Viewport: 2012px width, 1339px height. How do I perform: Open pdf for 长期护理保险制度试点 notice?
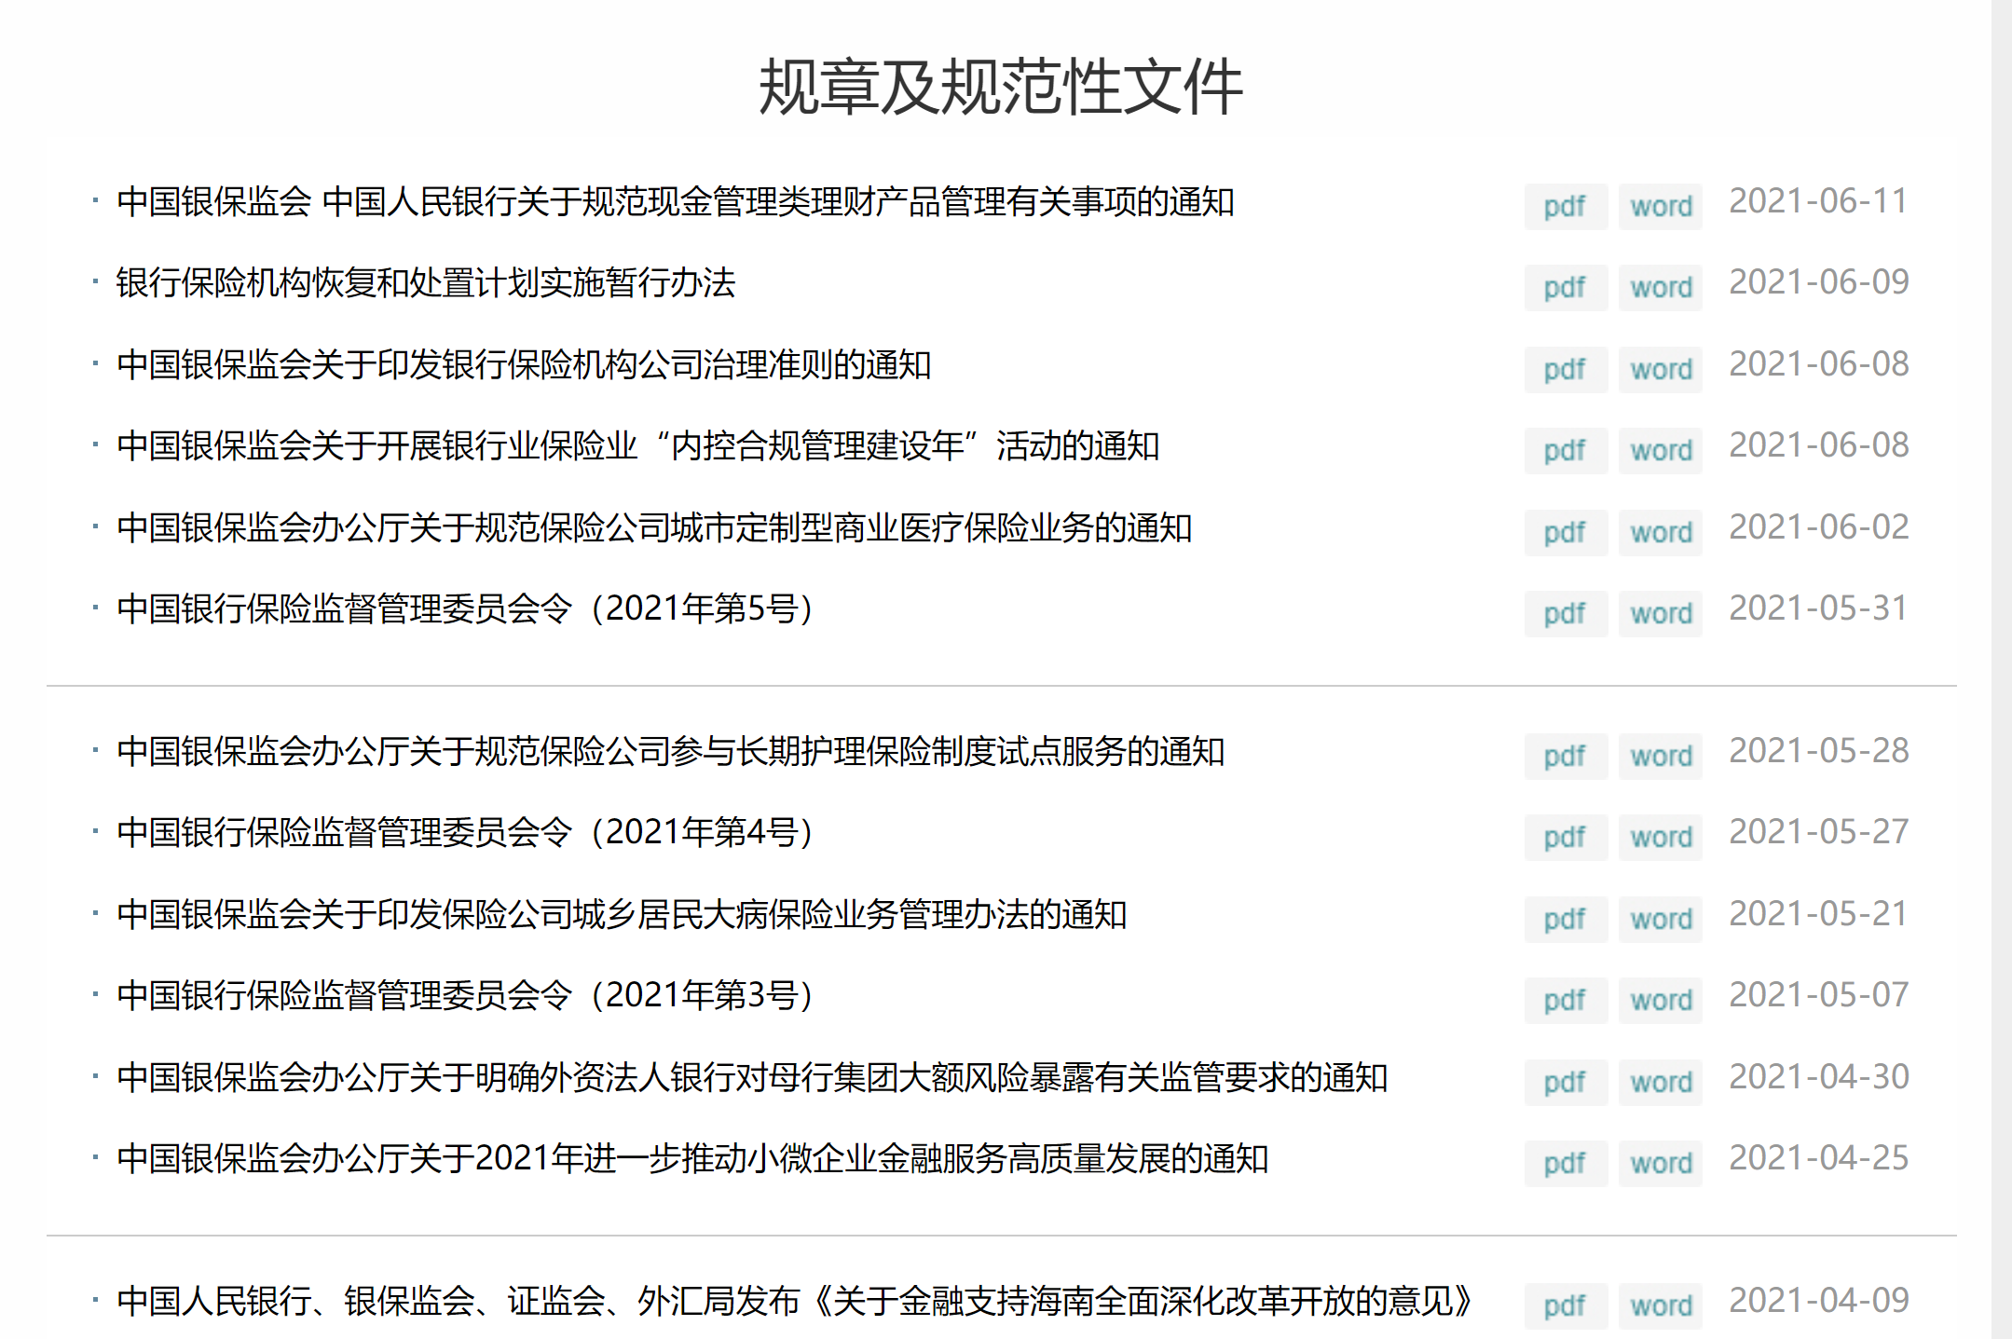[x=1566, y=756]
